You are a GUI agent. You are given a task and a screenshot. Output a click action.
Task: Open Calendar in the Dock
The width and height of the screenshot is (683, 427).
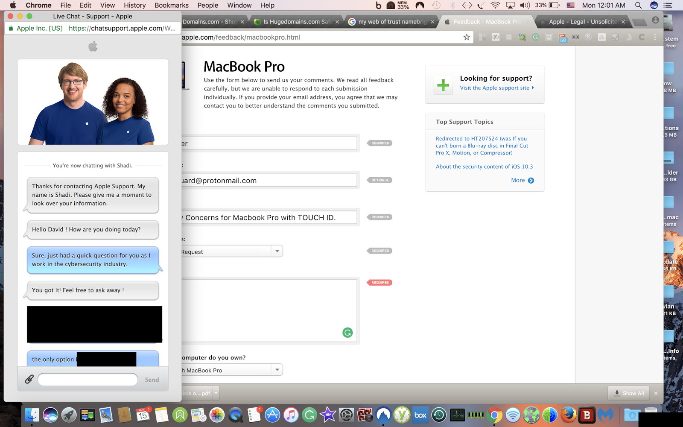(x=143, y=415)
